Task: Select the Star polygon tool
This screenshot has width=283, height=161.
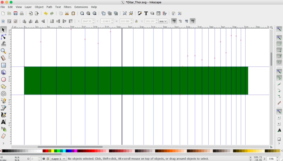Action: 3,86
